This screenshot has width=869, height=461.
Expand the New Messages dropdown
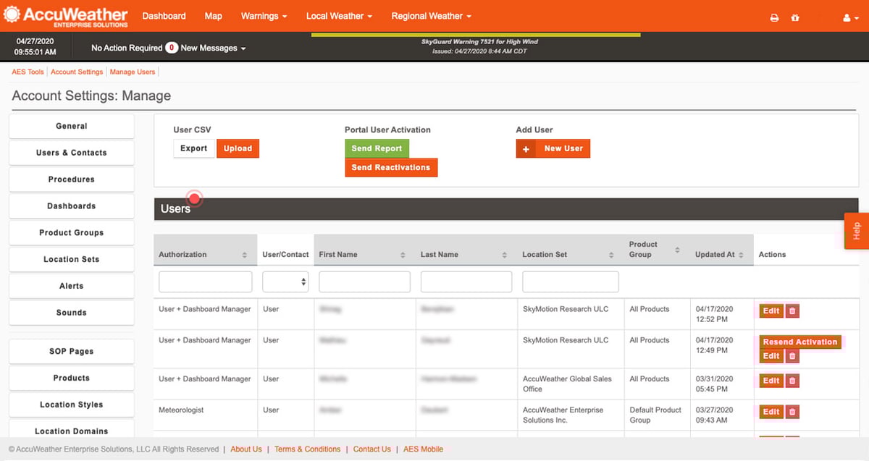click(x=213, y=48)
